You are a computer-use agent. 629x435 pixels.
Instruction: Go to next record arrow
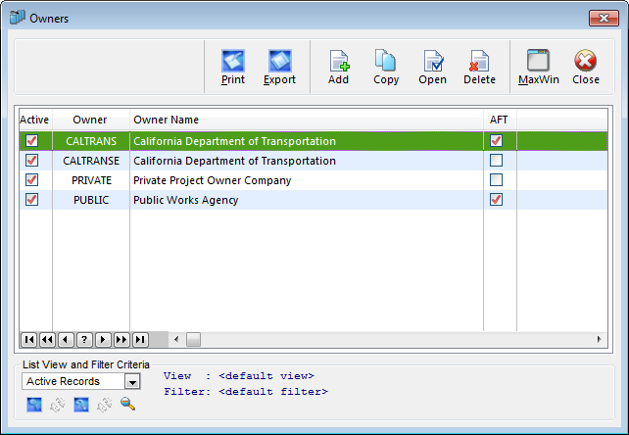point(103,340)
